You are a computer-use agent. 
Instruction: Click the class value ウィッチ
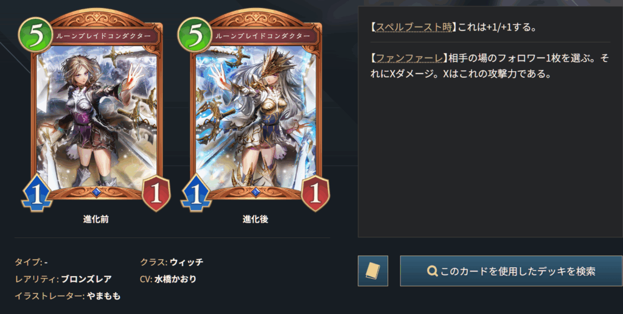tap(186, 262)
